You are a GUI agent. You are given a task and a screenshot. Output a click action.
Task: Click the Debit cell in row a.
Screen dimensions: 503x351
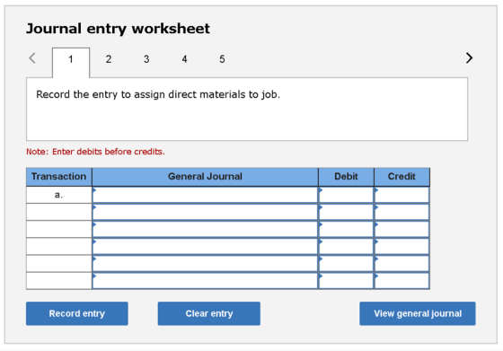(x=346, y=195)
